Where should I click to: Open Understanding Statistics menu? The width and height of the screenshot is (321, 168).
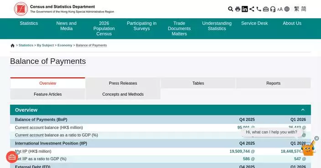217,26
